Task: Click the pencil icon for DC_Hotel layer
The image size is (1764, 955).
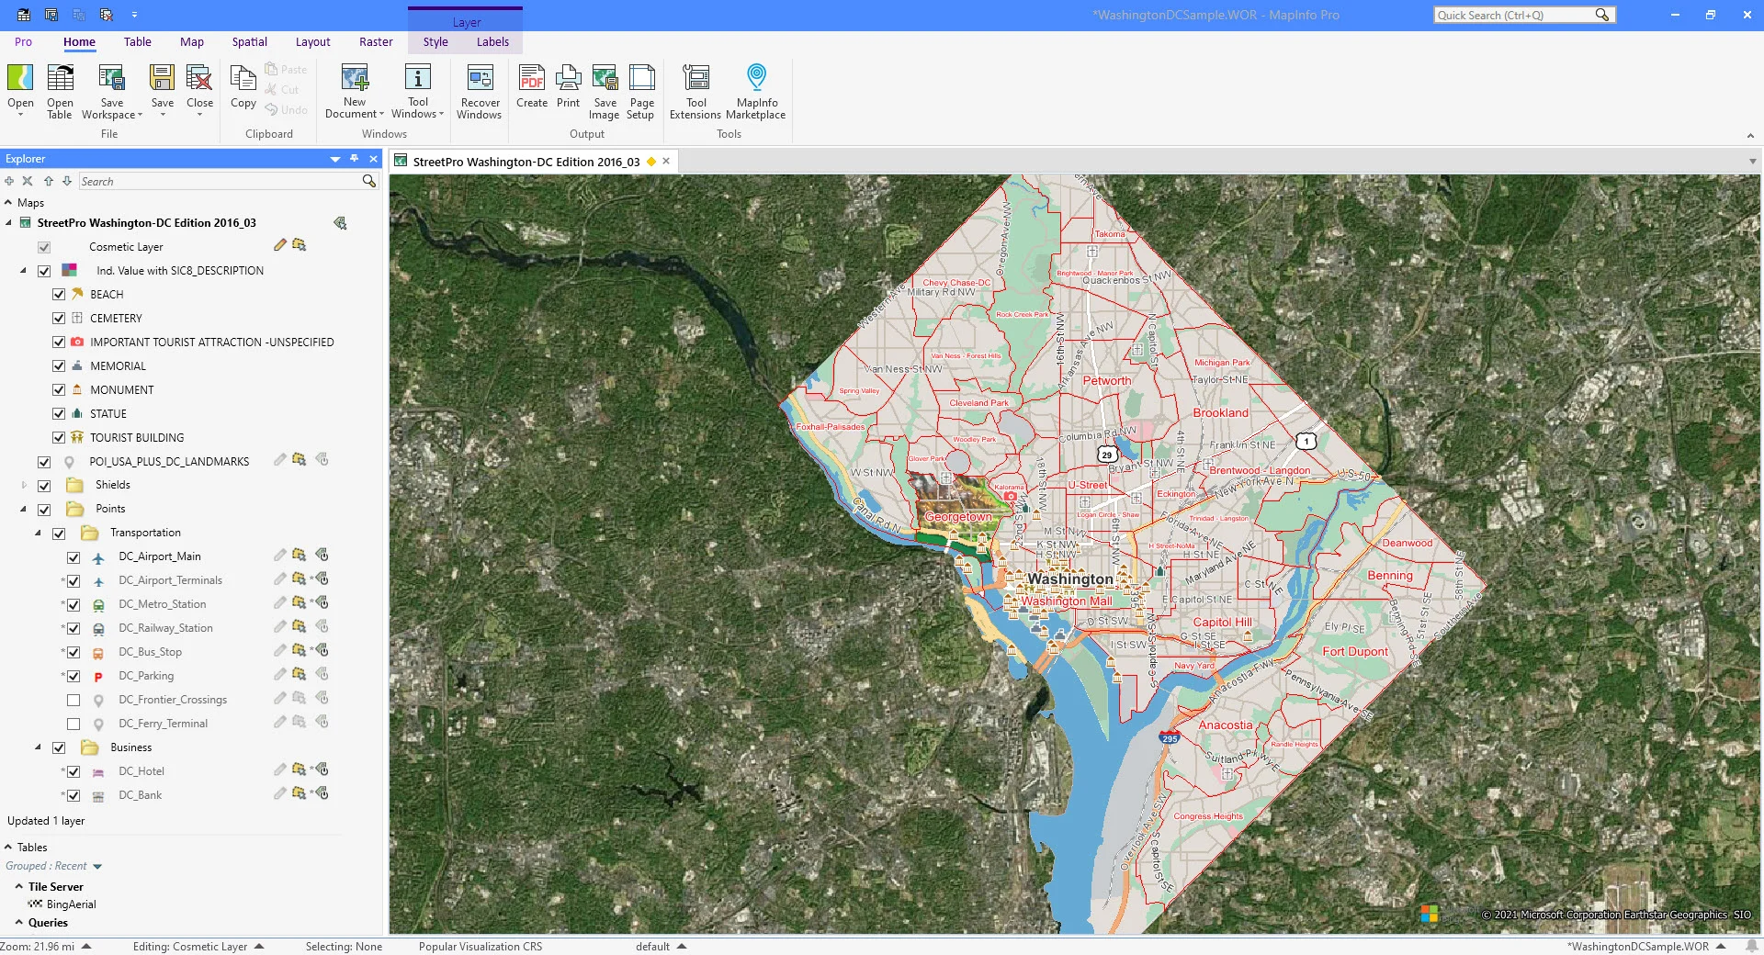Action: click(x=279, y=770)
